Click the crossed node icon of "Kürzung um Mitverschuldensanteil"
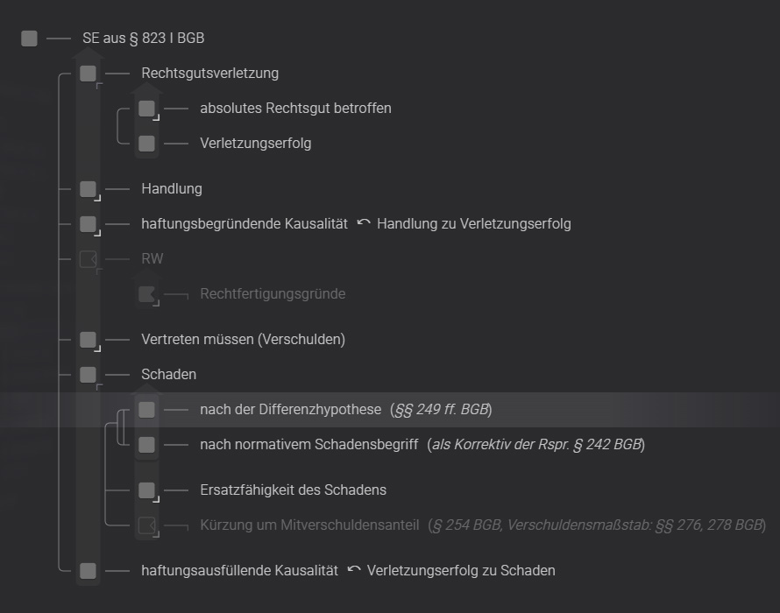The height and width of the screenshot is (613, 780). point(146,525)
